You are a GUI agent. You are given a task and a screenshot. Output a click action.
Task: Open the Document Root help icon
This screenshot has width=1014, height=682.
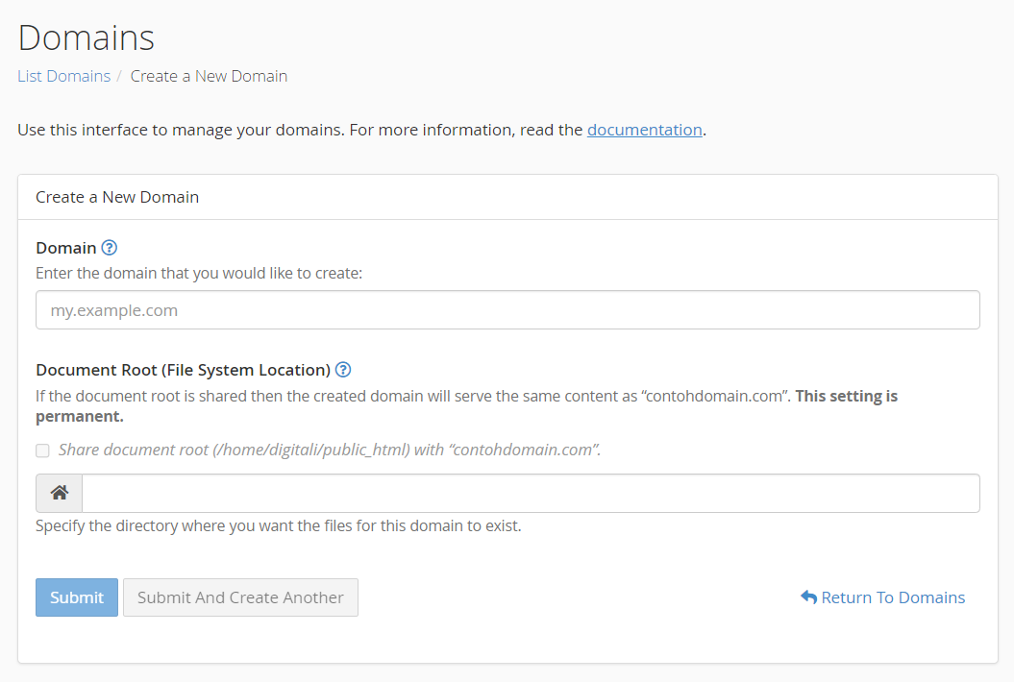click(343, 370)
